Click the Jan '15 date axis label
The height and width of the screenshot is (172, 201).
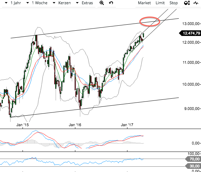[x=23, y=125]
